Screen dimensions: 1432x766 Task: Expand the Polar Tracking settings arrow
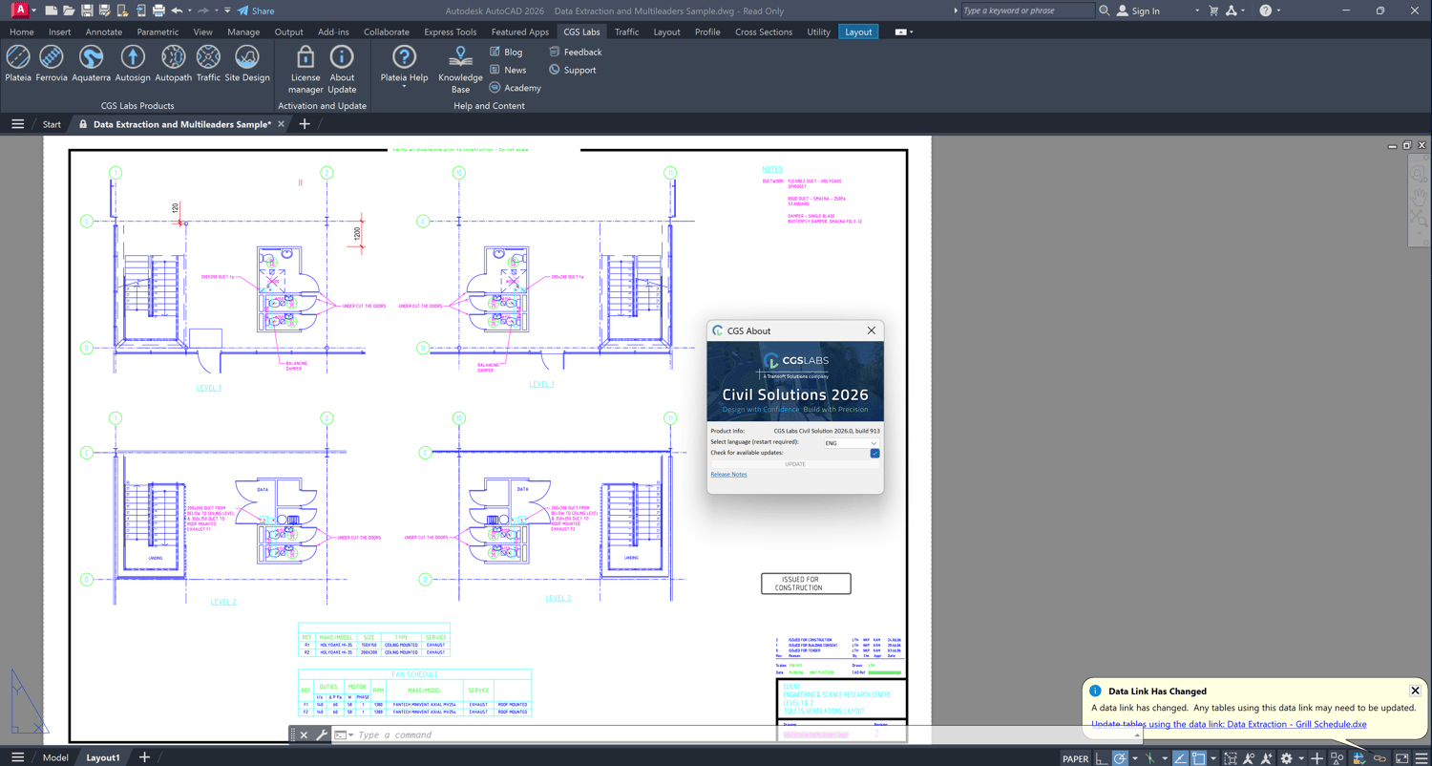[1134, 758]
